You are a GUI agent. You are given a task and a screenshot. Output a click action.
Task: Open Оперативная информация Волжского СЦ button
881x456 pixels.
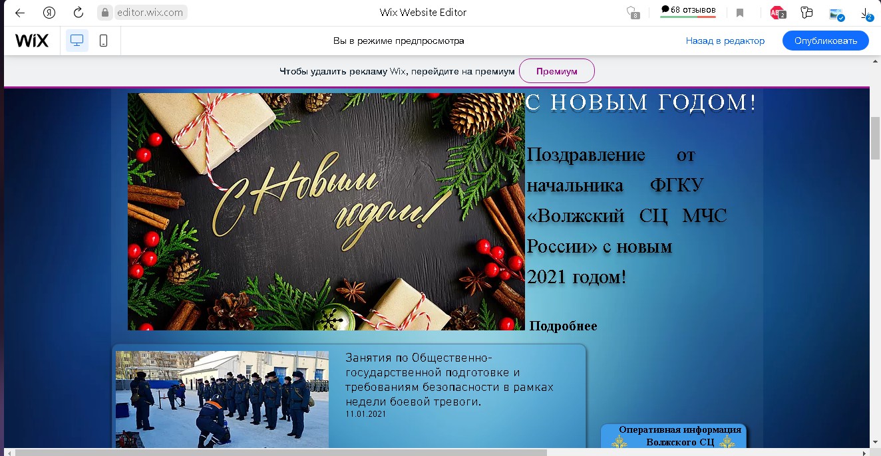pyautogui.click(x=673, y=436)
